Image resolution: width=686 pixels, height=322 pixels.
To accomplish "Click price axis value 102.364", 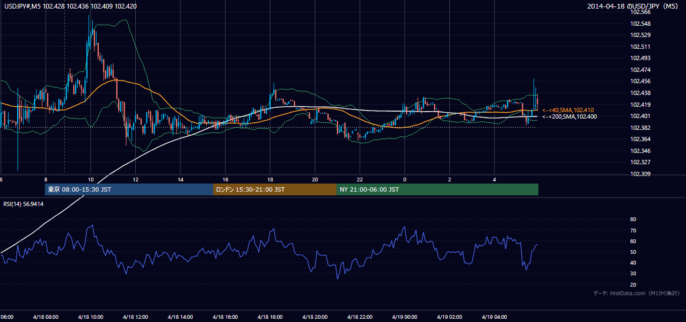I will (x=640, y=139).
